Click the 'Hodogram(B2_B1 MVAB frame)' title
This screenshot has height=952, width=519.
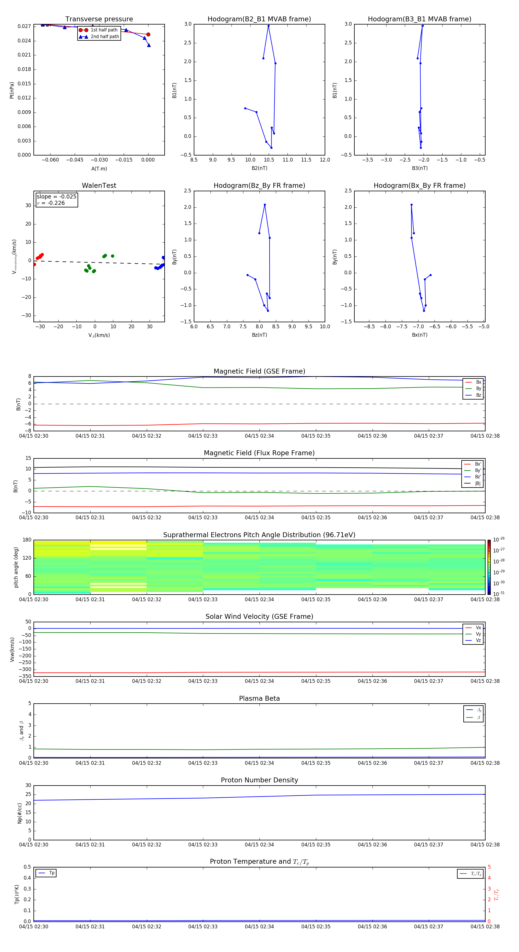click(x=259, y=19)
